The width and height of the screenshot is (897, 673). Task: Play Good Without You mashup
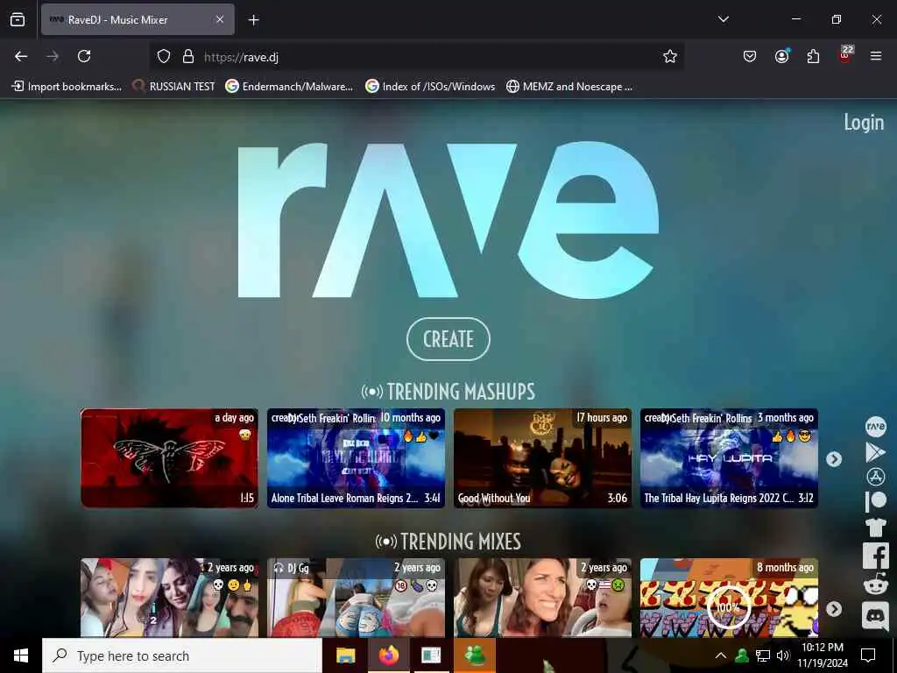(542, 457)
